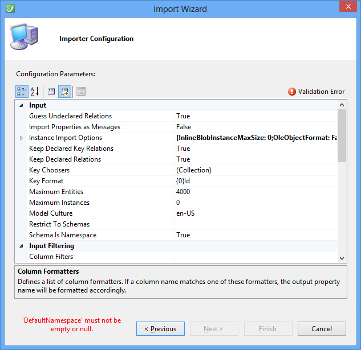The image size is (361, 350).
Task: Click the basic properties list icon
Action: coord(51,92)
